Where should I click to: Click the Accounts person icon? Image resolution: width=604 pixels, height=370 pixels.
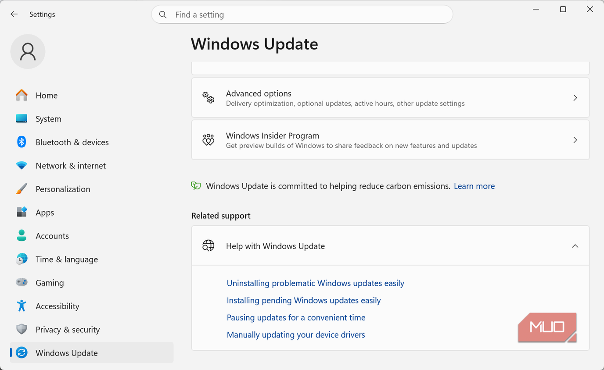[x=22, y=236]
